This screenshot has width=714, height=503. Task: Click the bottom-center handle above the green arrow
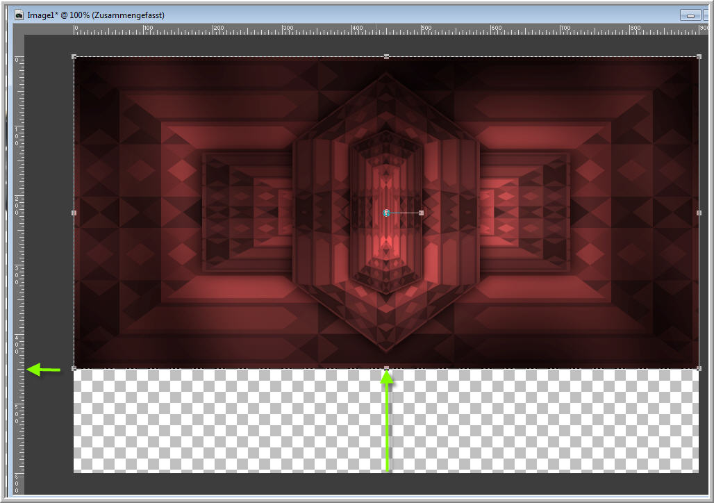(387, 368)
